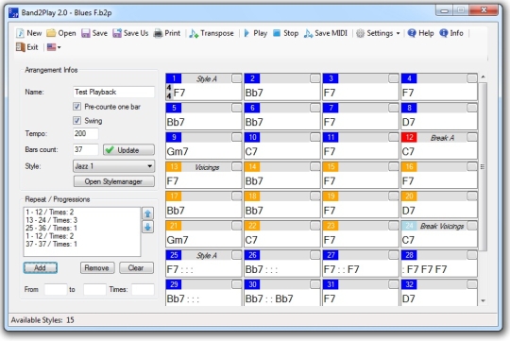Open the language flag dropdown
Image resolution: width=510 pixels, height=341 pixels.
tap(54, 47)
